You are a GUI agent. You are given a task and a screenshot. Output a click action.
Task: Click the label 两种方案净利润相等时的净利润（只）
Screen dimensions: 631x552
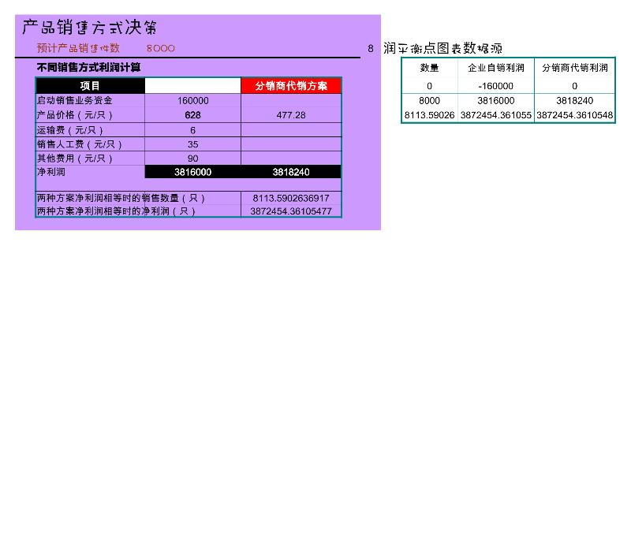click(116, 211)
